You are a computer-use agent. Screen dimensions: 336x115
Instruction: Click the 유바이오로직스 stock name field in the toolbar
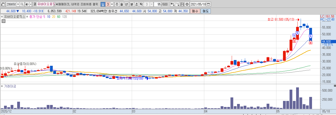[x=46, y=4]
